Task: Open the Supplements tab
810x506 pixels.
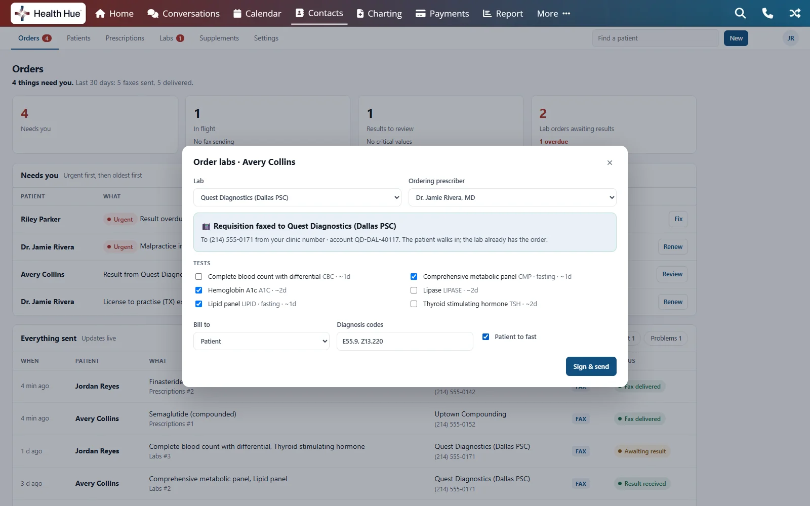Action: coord(219,38)
